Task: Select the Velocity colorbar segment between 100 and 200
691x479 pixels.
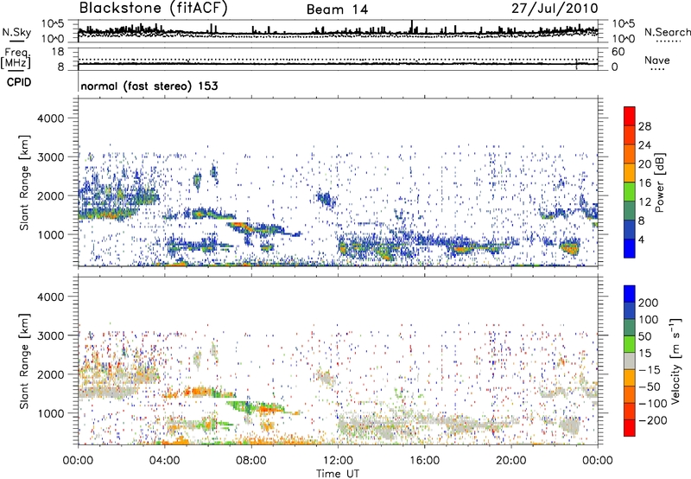Action: 630,311
